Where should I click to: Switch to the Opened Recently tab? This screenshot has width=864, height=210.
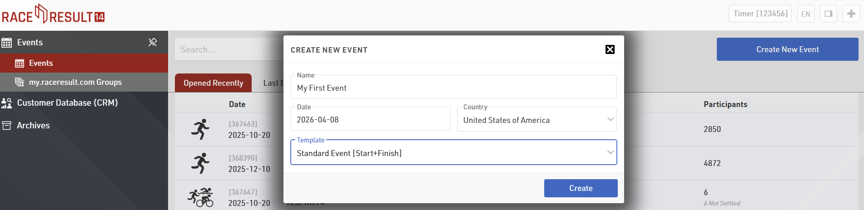213,83
